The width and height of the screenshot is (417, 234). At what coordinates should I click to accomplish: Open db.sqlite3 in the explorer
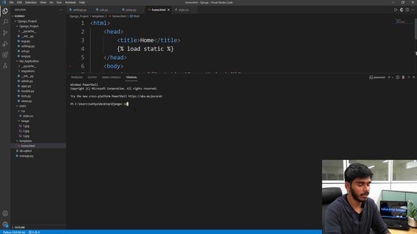(x=25, y=151)
